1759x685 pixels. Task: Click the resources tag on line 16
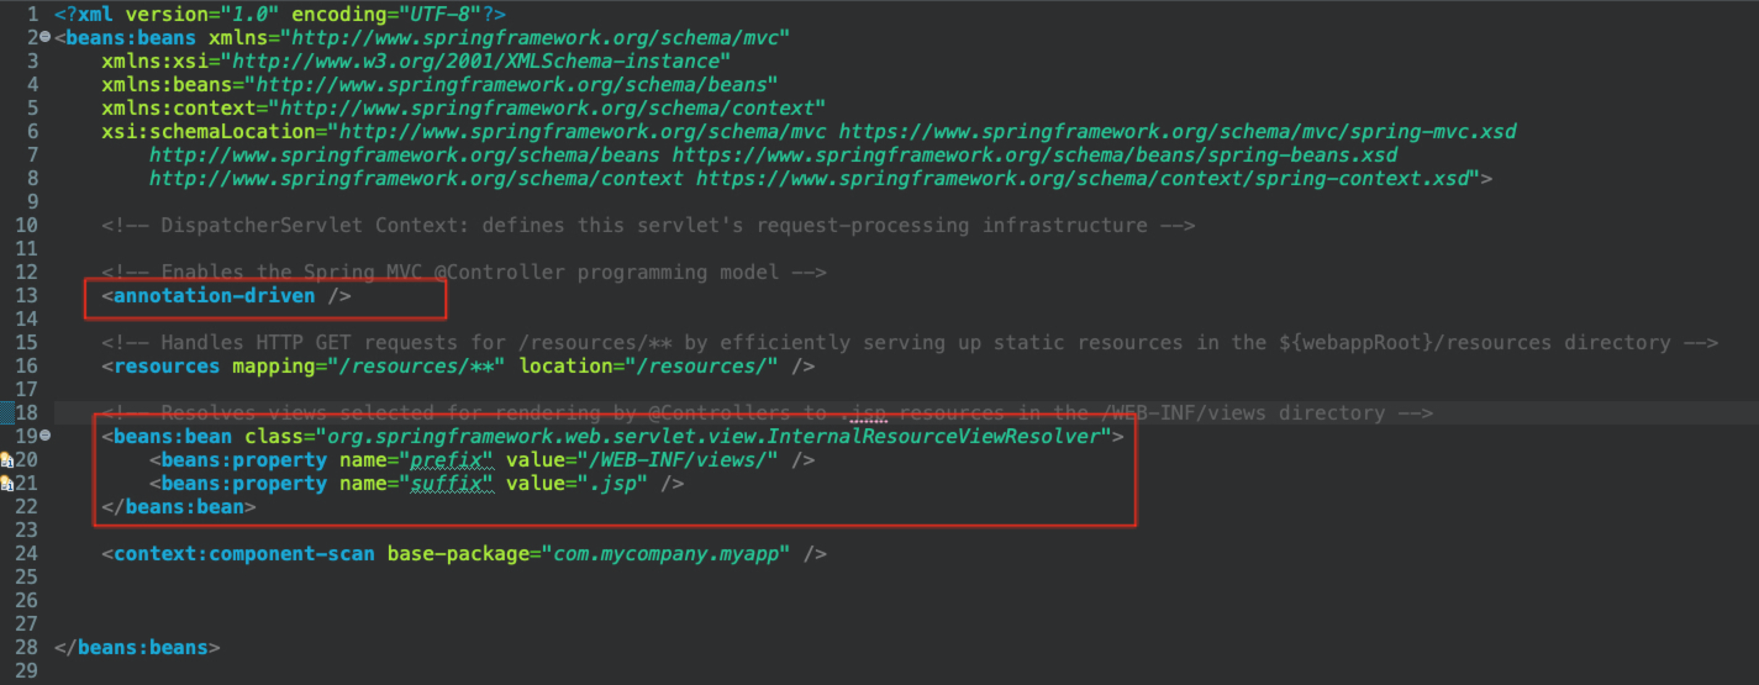[167, 366]
